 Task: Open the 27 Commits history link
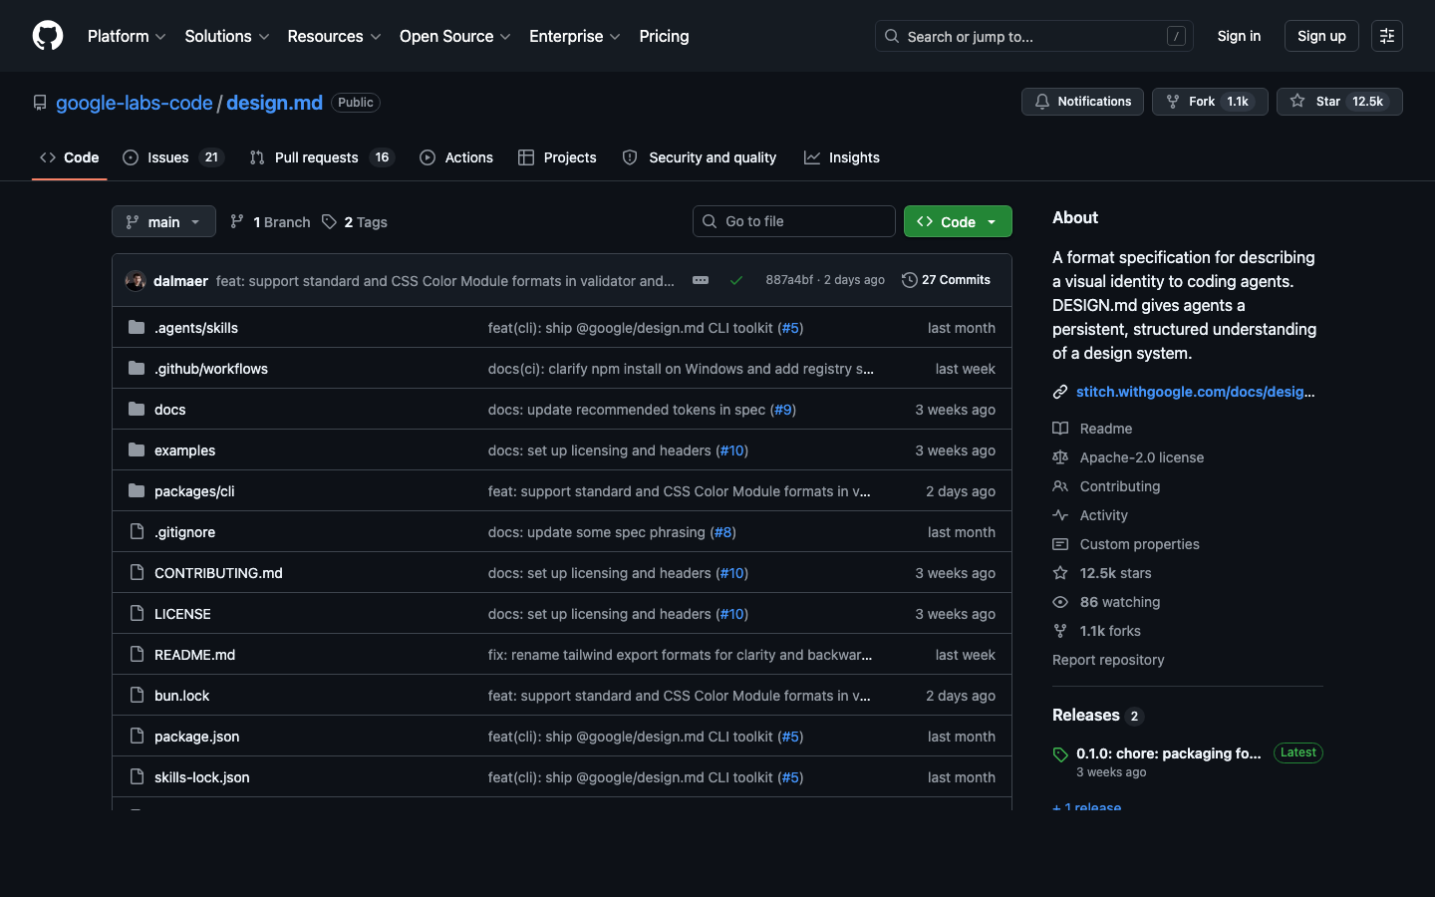[946, 280]
